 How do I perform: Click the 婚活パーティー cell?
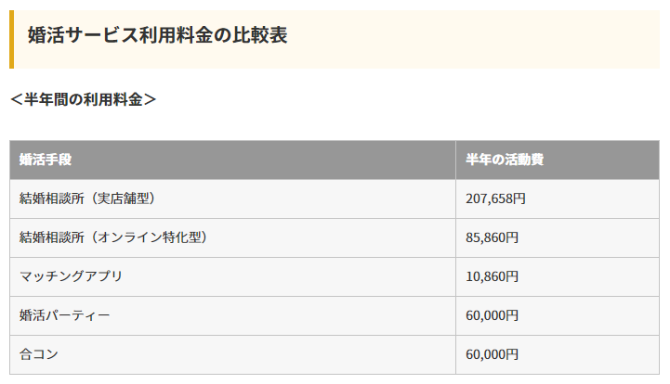pos(65,315)
